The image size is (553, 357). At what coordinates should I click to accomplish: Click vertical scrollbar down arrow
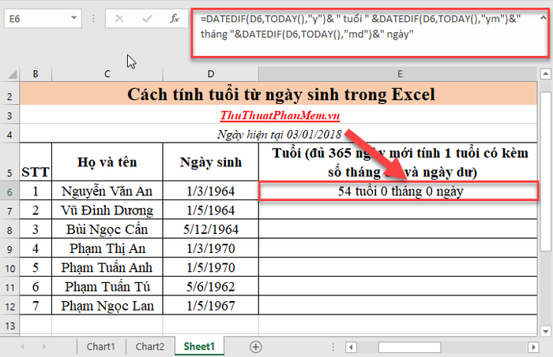click(546, 331)
